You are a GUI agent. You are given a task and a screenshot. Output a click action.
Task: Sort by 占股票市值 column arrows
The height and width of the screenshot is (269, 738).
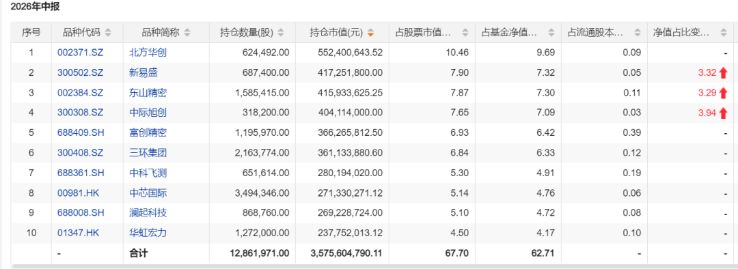coord(465,33)
